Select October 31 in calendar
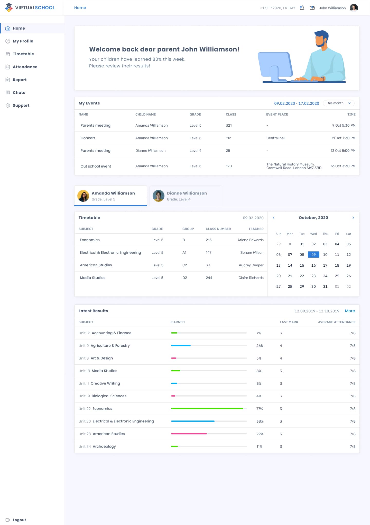 coord(325,286)
